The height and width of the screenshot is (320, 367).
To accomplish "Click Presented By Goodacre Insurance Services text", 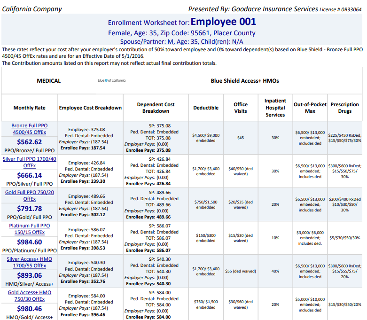I will click(253, 9).
